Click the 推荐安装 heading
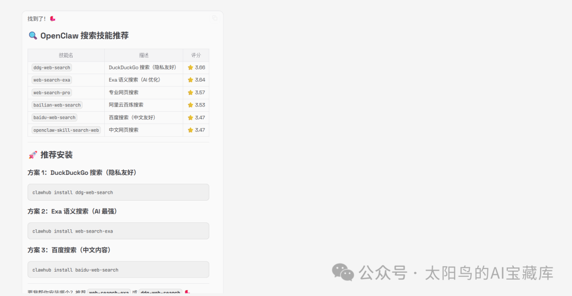The image size is (572, 296). tap(50, 155)
